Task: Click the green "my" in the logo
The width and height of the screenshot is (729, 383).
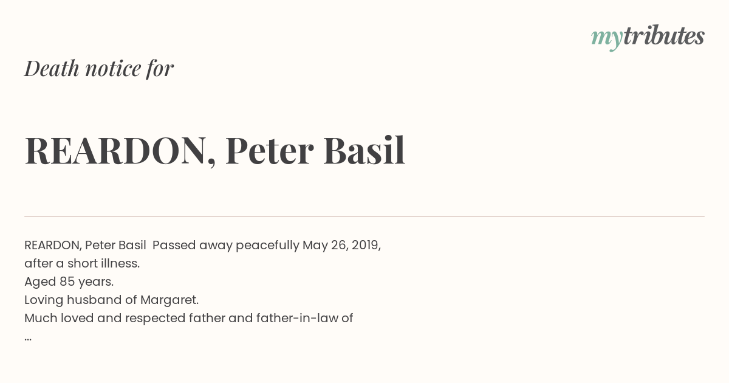Action: [x=607, y=39]
